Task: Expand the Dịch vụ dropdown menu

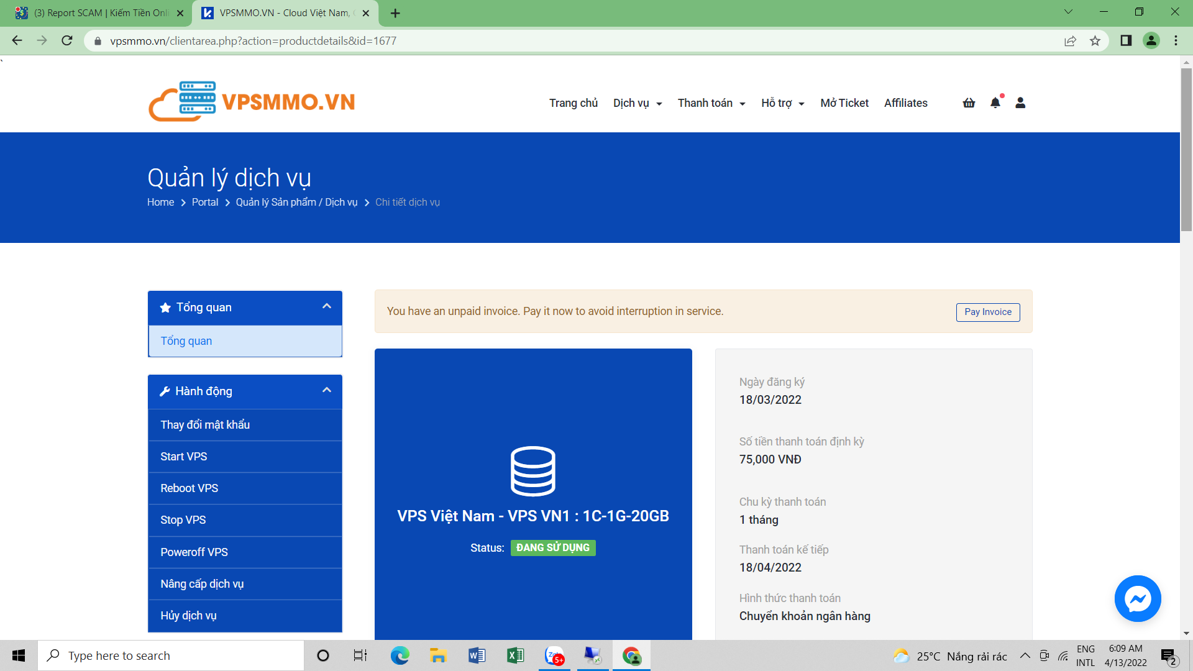Action: click(x=638, y=103)
